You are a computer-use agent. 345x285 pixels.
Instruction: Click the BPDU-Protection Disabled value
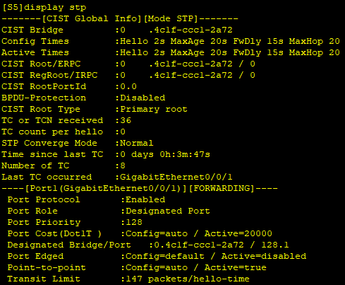[x=143, y=98]
